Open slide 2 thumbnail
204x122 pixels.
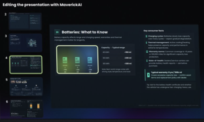tap(25, 21)
